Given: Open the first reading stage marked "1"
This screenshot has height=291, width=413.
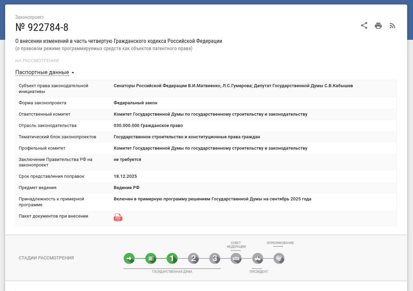Looking at the screenshot, I should pyautogui.click(x=172, y=258).
